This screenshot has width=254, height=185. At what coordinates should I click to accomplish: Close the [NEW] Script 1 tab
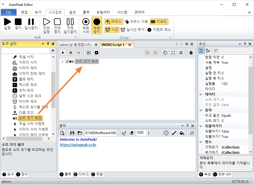coord(130,45)
